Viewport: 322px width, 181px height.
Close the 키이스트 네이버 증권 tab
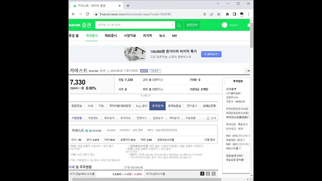click(119, 6)
